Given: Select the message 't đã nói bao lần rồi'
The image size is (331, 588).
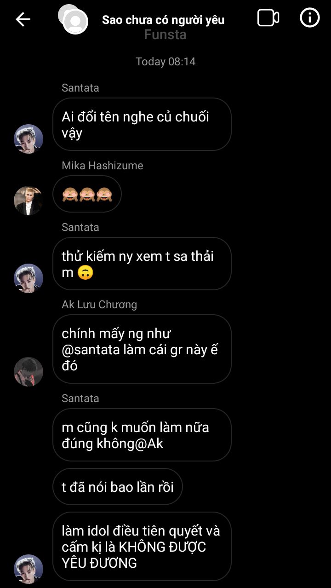Looking at the screenshot, I should click(x=118, y=487).
